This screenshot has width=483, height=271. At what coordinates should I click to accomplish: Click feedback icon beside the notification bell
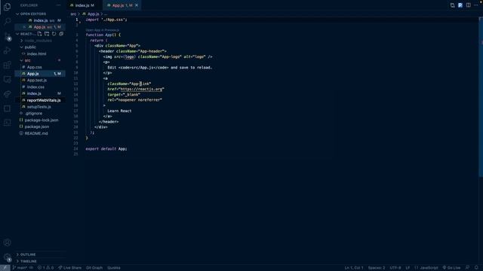[x=467, y=268]
